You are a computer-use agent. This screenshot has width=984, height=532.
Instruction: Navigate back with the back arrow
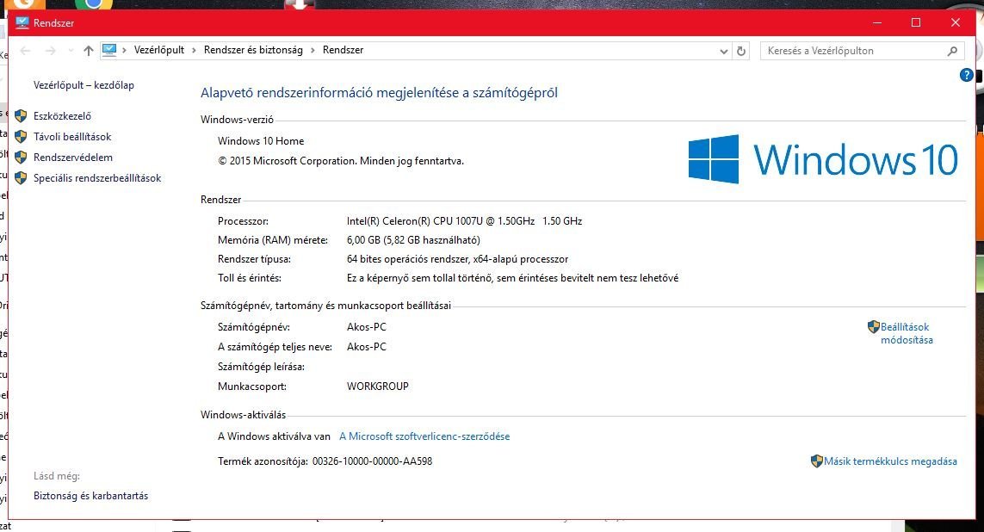point(25,51)
